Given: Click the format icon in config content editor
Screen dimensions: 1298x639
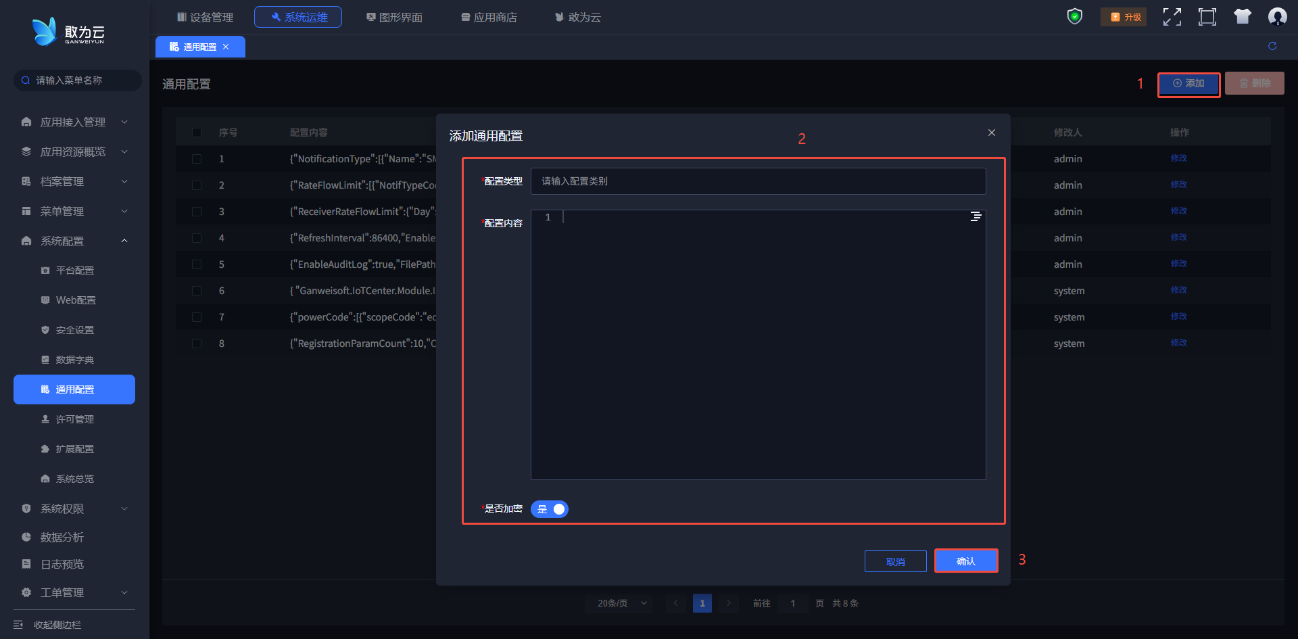Looking at the screenshot, I should (x=976, y=216).
